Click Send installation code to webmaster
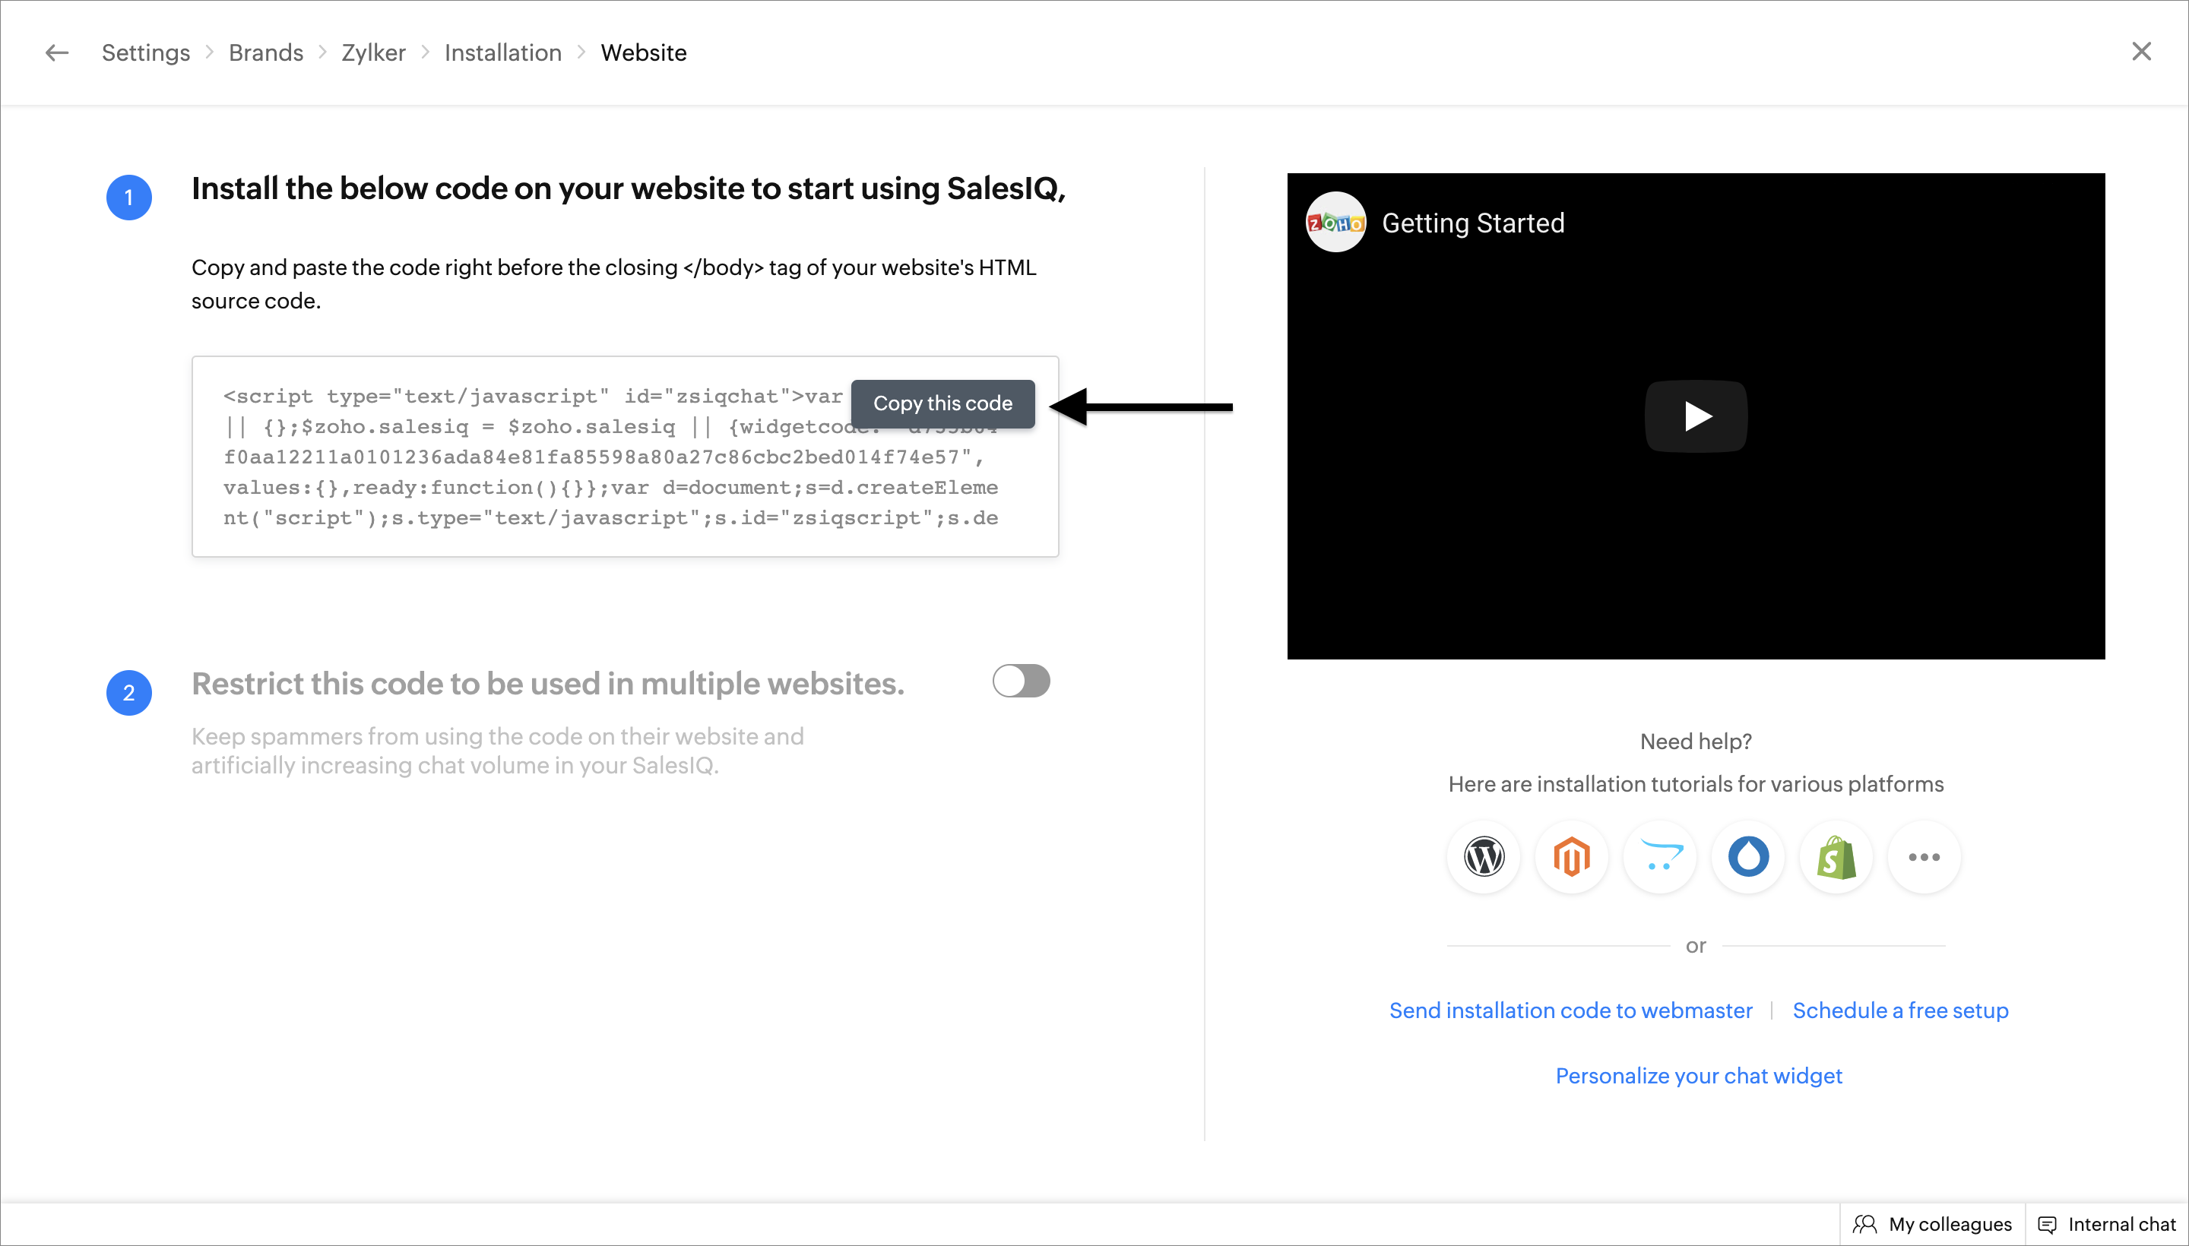This screenshot has width=2189, height=1246. (x=1570, y=1010)
